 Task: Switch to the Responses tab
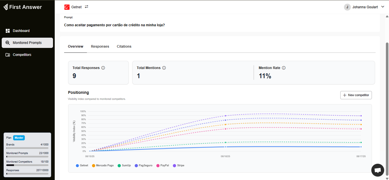click(x=100, y=46)
